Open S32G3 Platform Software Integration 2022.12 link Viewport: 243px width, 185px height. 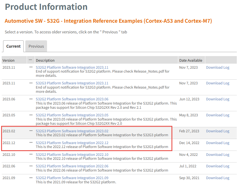72,143
